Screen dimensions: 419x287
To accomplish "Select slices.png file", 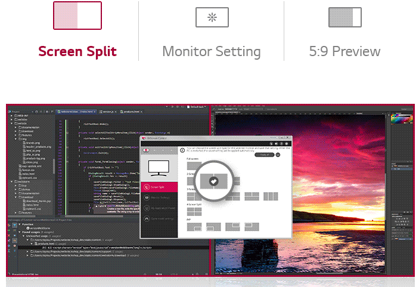I will click(x=30, y=162).
